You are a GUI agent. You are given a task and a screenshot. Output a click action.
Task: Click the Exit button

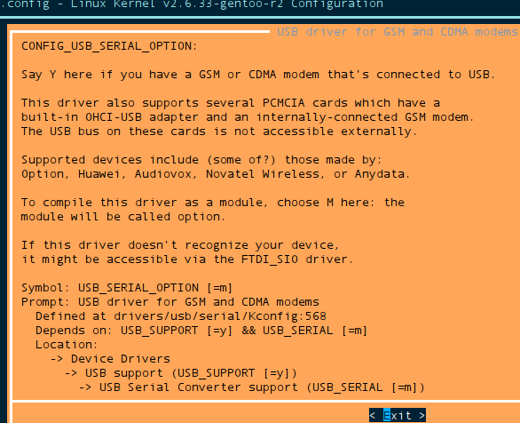(398, 415)
